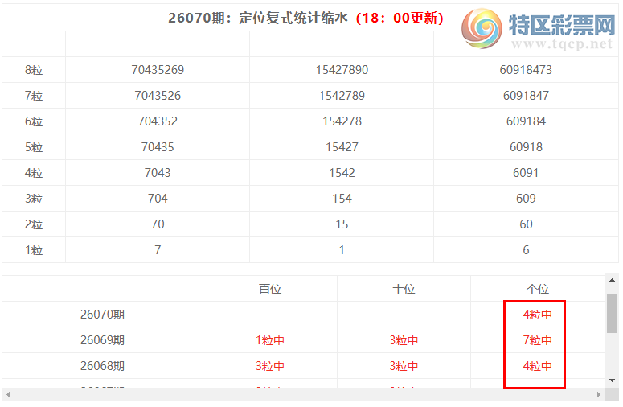The width and height of the screenshot is (623, 407).
Task: Click the cell 70435
Action: click(158, 147)
